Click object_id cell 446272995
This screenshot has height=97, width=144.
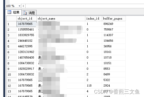coord(26,46)
